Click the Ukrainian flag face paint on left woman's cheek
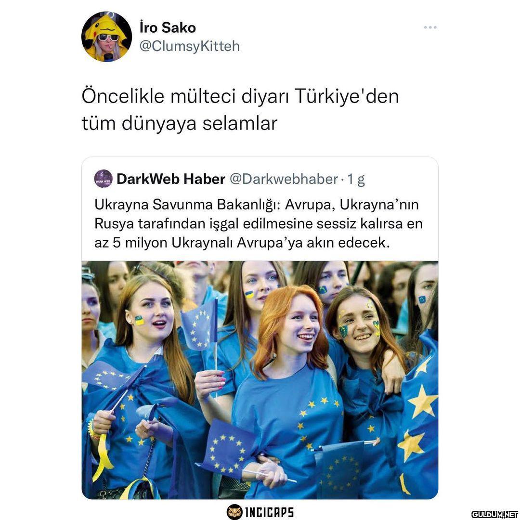 point(139,320)
